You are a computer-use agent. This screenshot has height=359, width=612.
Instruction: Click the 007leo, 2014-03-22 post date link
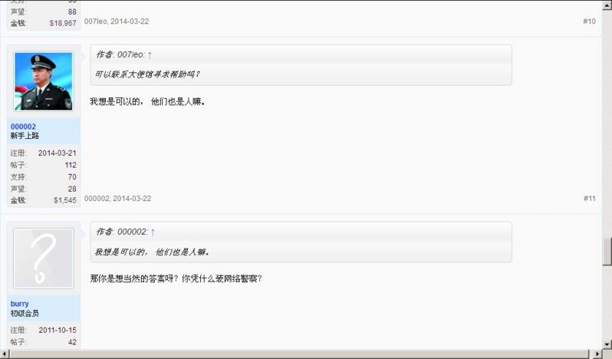[x=117, y=21]
